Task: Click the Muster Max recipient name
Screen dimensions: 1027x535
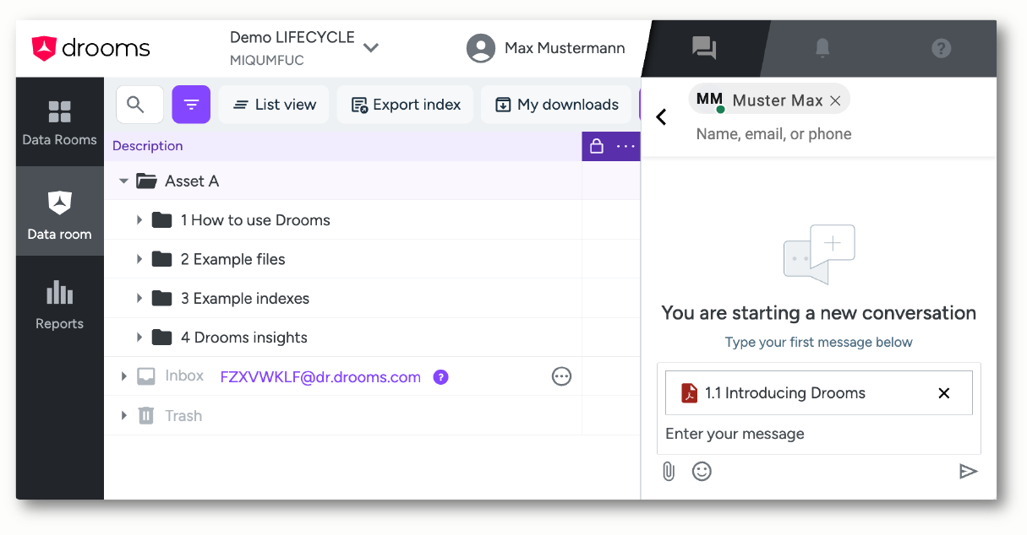Action: pyautogui.click(x=778, y=101)
